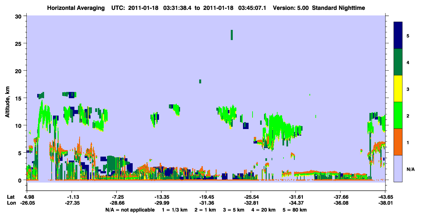This screenshot has width=428, height=219.
Task: Click the dark green level 4 color band
Action: coord(398,62)
